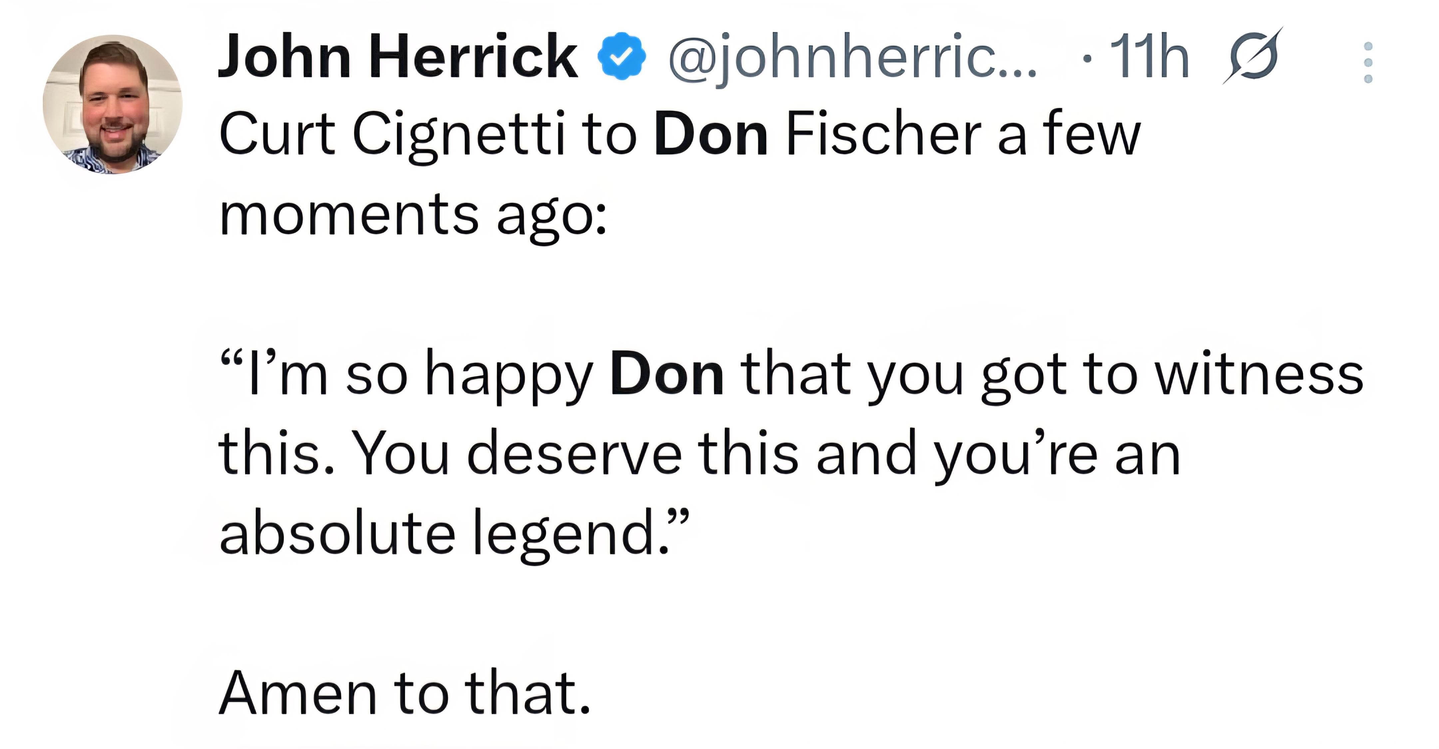Click the blue verified checkmark badge

coord(621,56)
